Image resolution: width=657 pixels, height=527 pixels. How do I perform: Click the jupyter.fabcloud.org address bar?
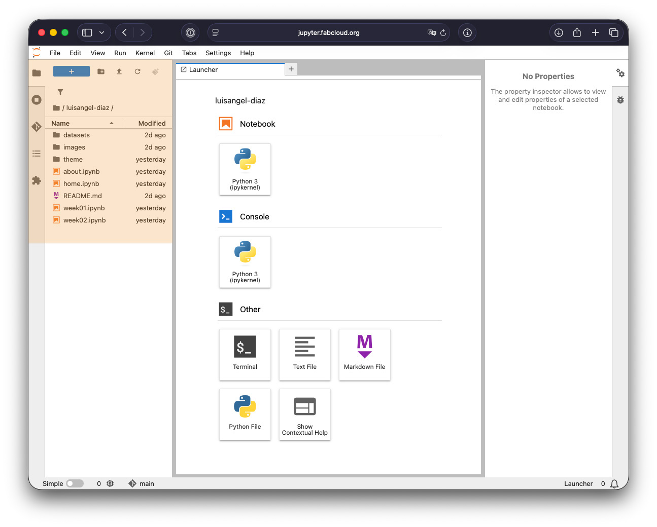pyautogui.click(x=328, y=32)
